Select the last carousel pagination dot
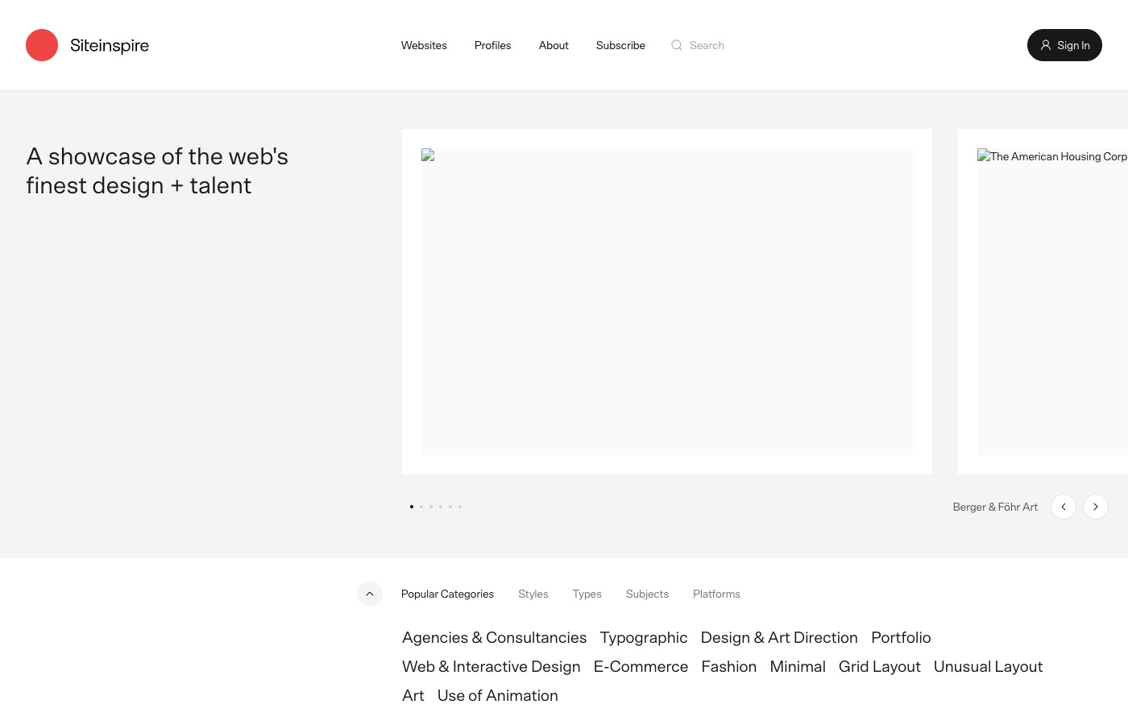The image size is (1128, 725). (460, 507)
